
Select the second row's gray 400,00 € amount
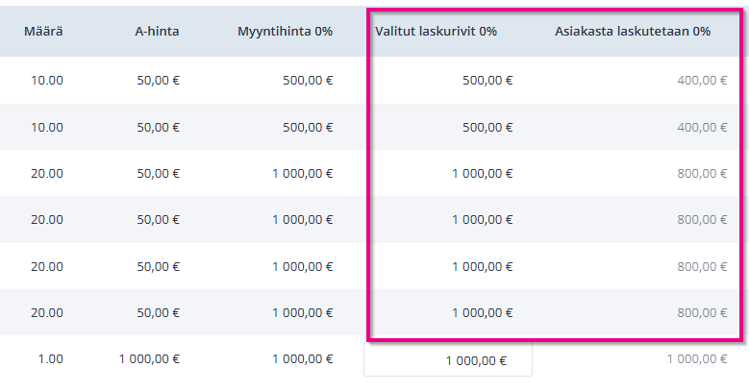click(x=701, y=127)
